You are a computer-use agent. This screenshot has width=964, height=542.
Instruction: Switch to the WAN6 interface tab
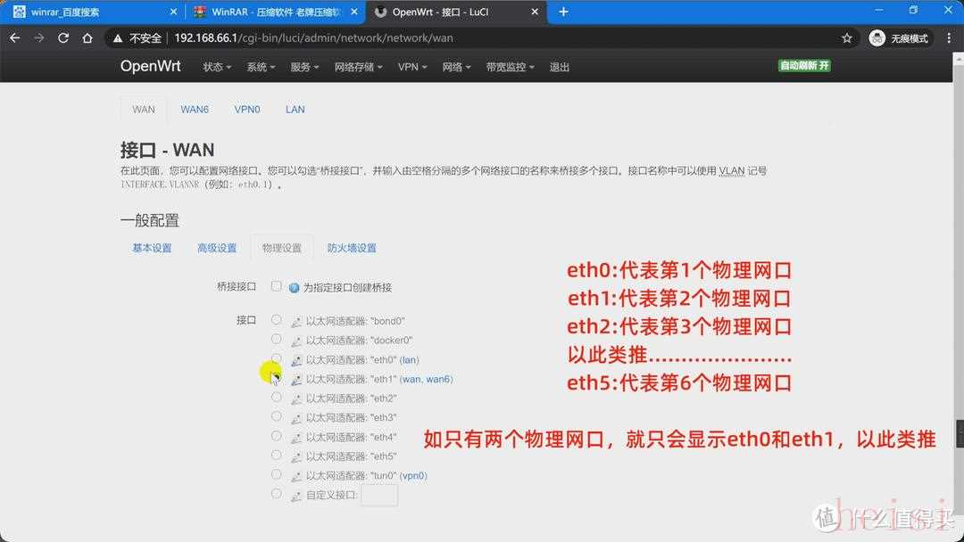[x=195, y=110]
